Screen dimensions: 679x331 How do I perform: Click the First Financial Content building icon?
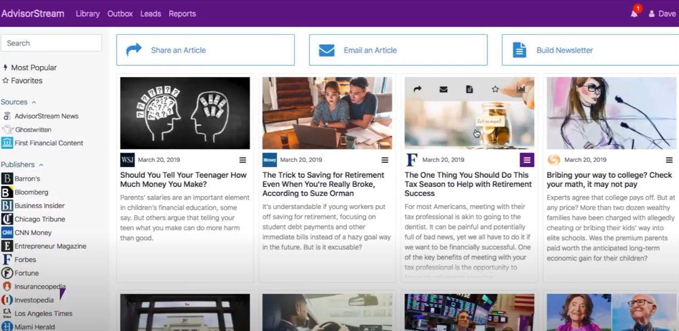tap(7, 143)
